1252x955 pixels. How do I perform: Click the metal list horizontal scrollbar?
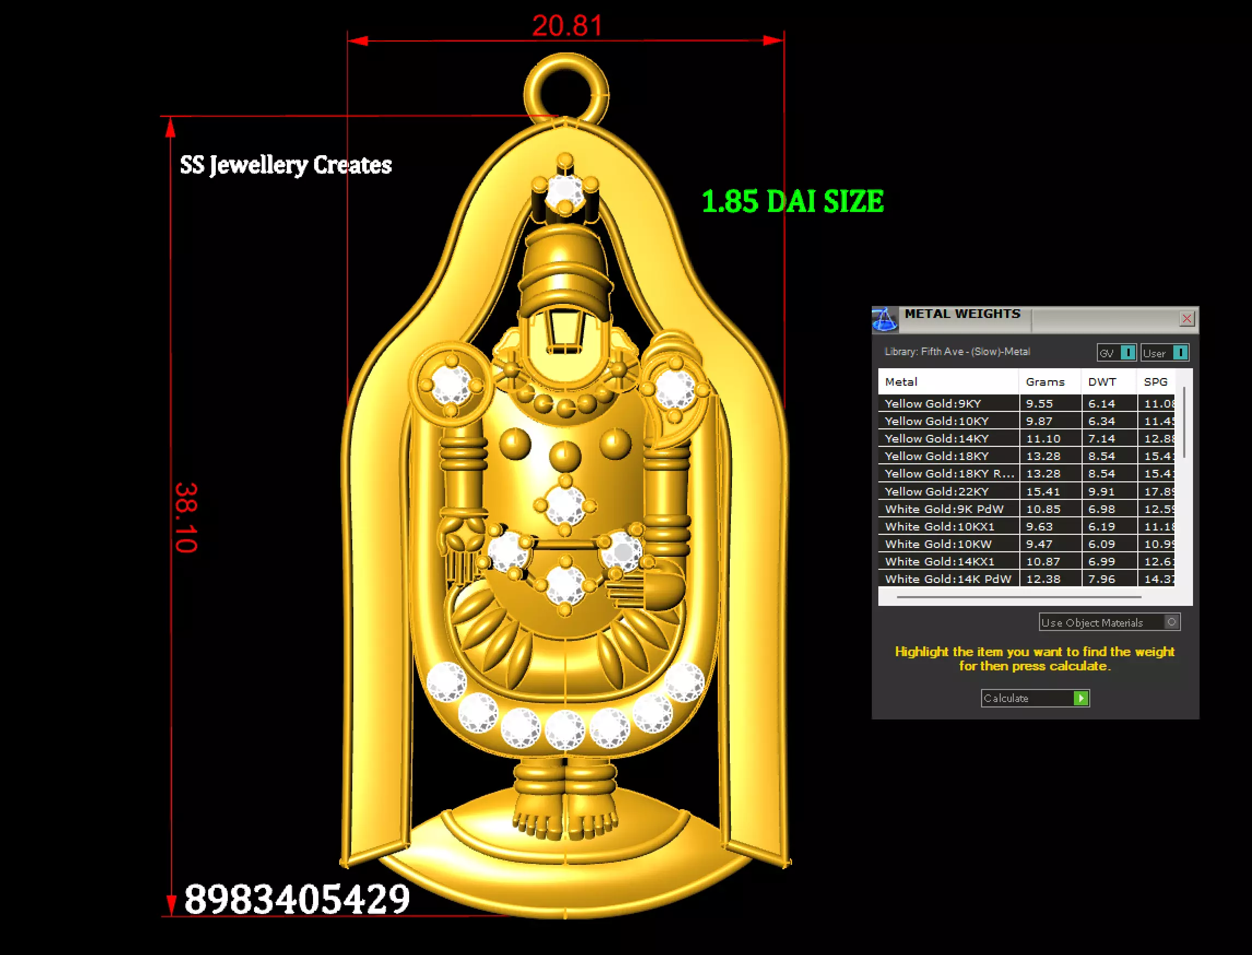(x=1018, y=597)
